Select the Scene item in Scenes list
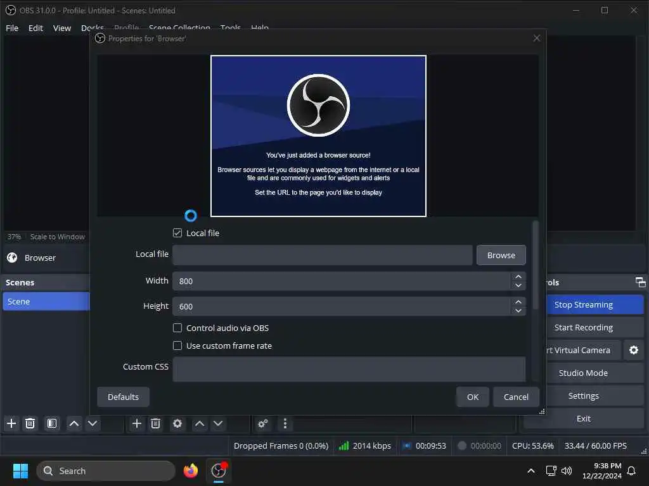 click(x=46, y=301)
